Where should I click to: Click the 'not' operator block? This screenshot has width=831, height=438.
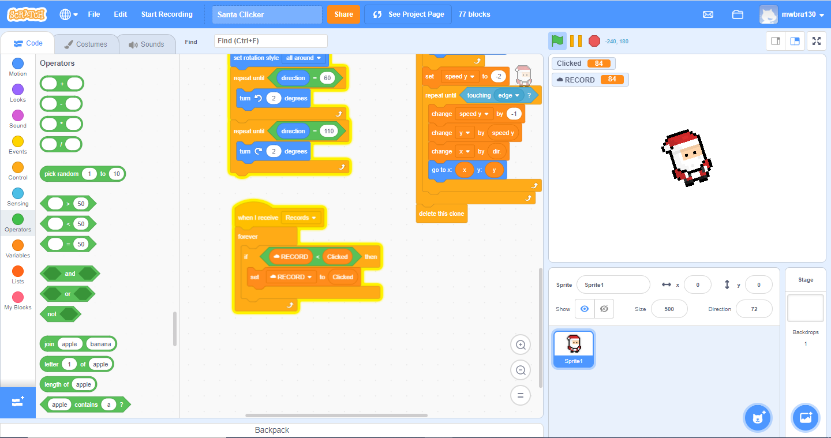click(61, 314)
